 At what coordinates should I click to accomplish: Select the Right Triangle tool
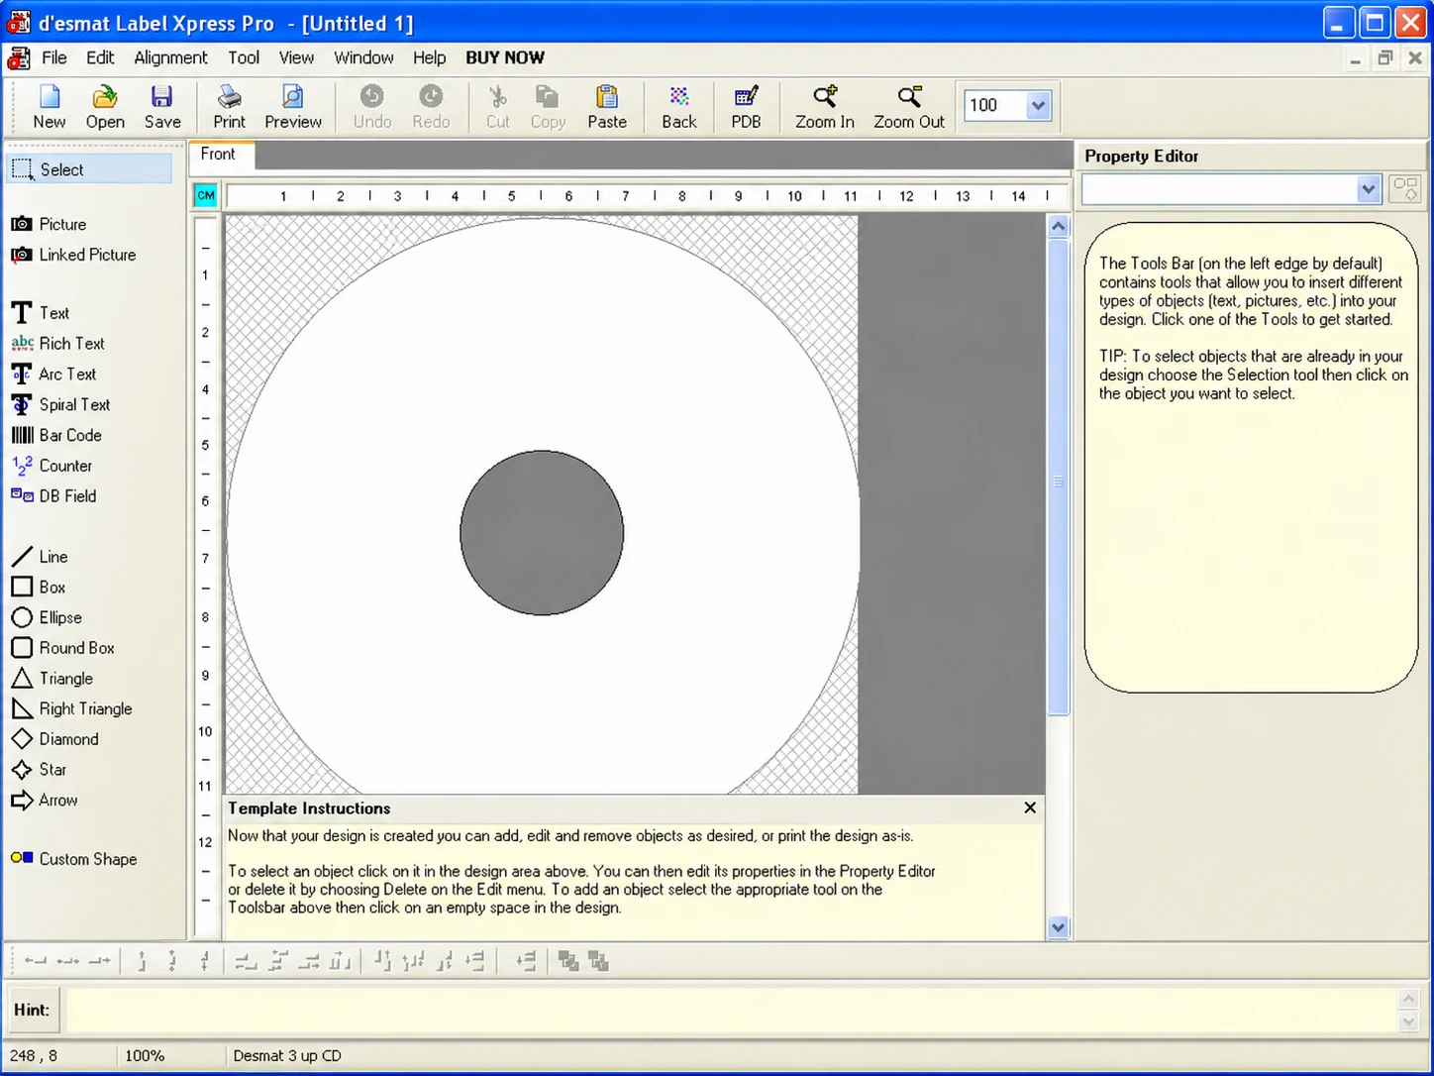click(71, 708)
